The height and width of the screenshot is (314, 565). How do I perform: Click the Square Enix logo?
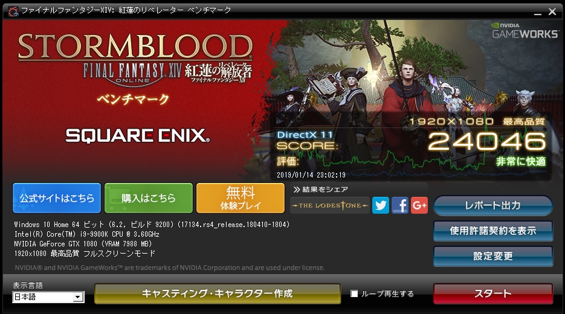(x=137, y=136)
